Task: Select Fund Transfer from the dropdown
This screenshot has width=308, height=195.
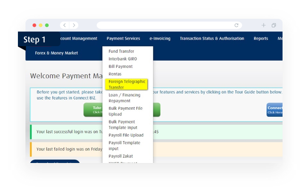Action: click(x=121, y=51)
